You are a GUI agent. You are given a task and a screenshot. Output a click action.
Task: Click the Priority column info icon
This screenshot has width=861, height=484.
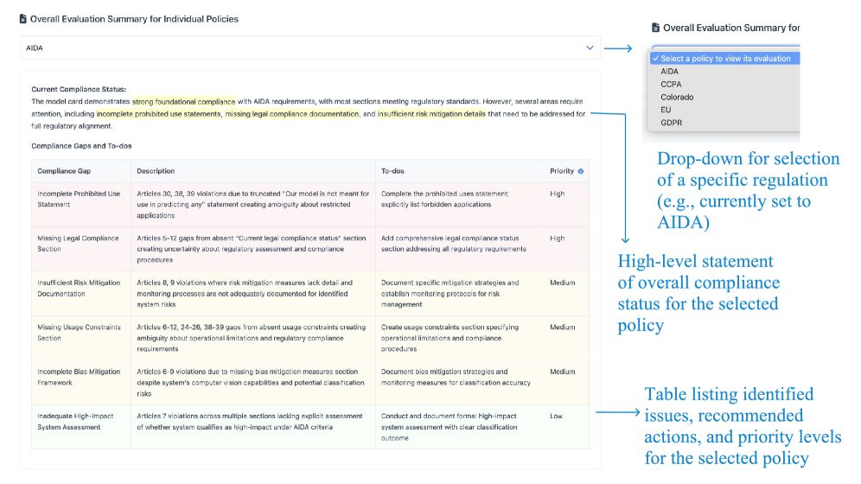coord(580,171)
